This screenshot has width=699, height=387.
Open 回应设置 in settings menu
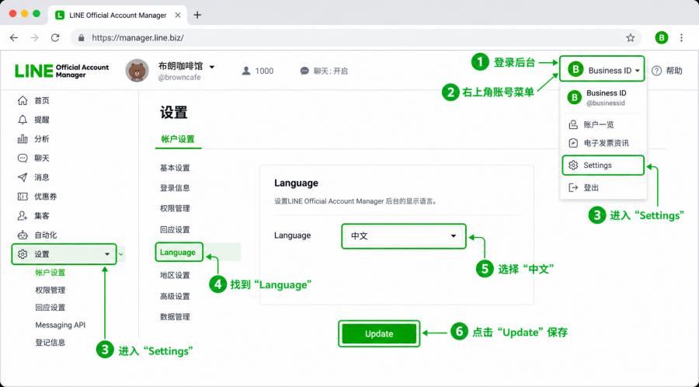click(175, 229)
